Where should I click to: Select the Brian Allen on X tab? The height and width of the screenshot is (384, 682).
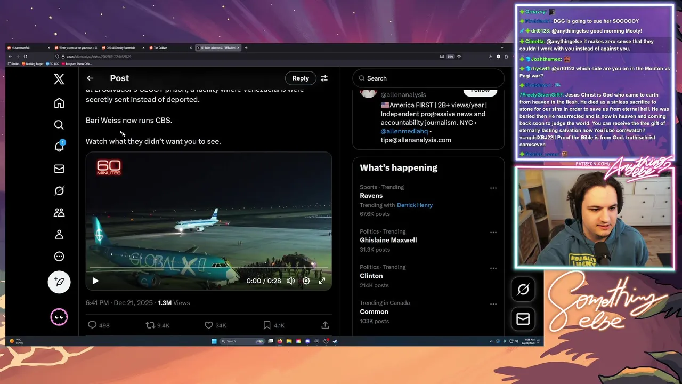coord(218,47)
